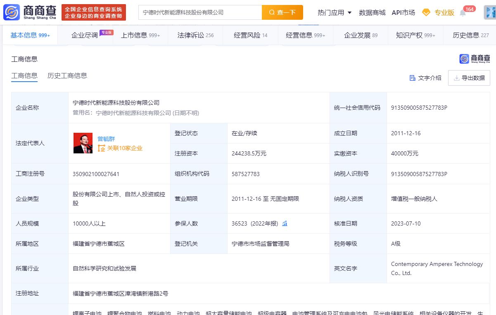Click the English name Contemporary Amperex Technology
Viewport: 496px width, 315px height.
437,268
